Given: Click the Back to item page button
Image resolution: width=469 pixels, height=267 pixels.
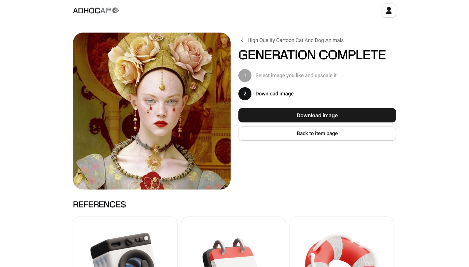Looking at the screenshot, I should click(317, 133).
